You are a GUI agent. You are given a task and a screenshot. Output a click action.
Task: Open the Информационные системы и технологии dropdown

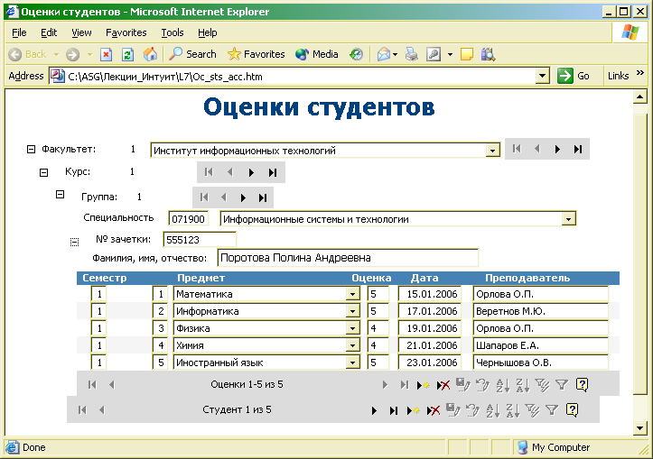click(568, 219)
